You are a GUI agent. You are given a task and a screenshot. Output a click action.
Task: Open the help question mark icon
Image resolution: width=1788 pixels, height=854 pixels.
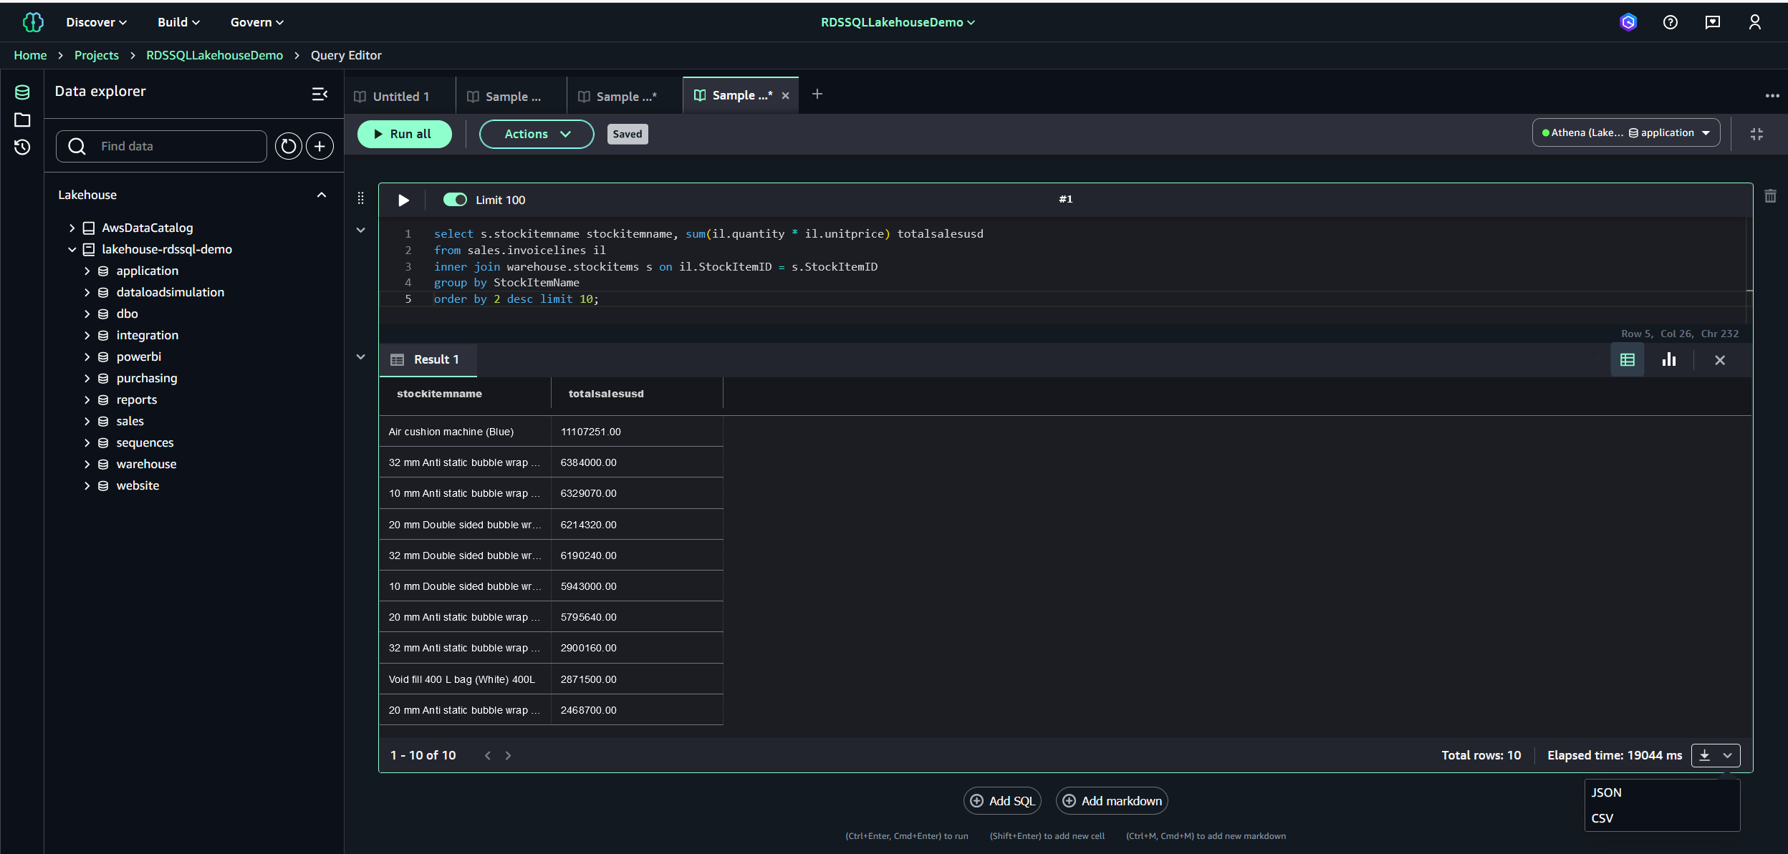point(1670,22)
